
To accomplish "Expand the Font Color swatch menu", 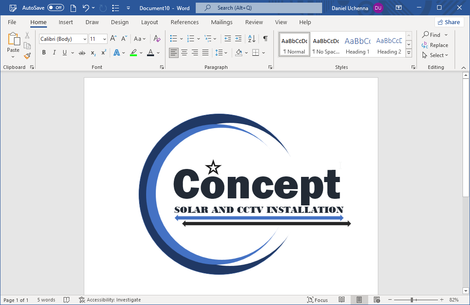I will click(158, 52).
